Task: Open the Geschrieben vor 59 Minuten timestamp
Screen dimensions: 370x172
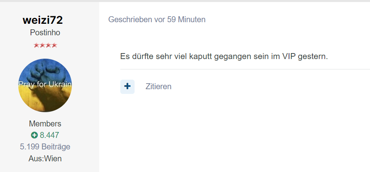Action: [x=157, y=19]
